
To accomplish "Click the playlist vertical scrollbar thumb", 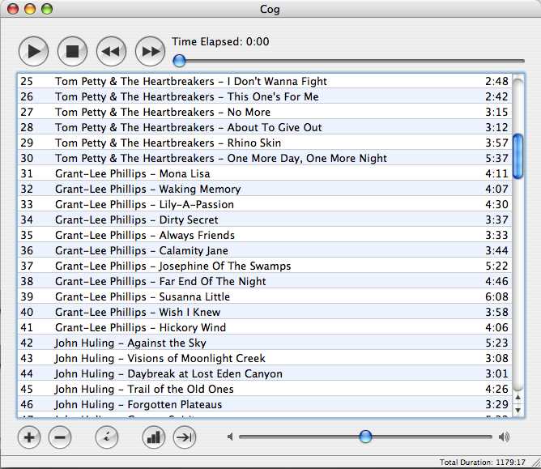I will tap(518, 156).
